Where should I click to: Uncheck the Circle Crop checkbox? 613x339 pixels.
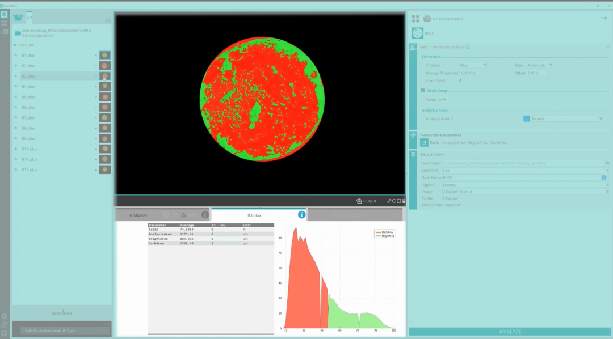423,90
